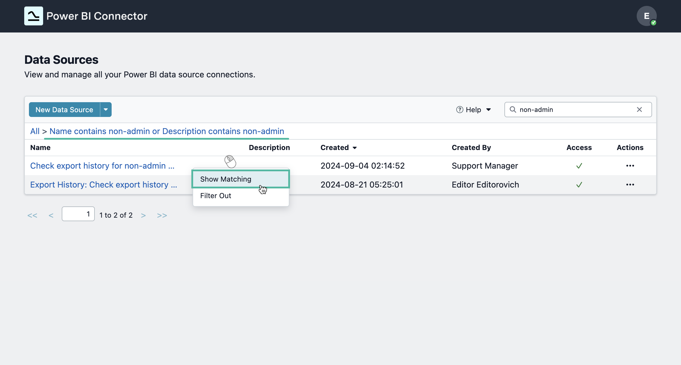Click the date 2024-09-04 02:14:52
This screenshot has width=681, height=365.
(x=363, y=166)
